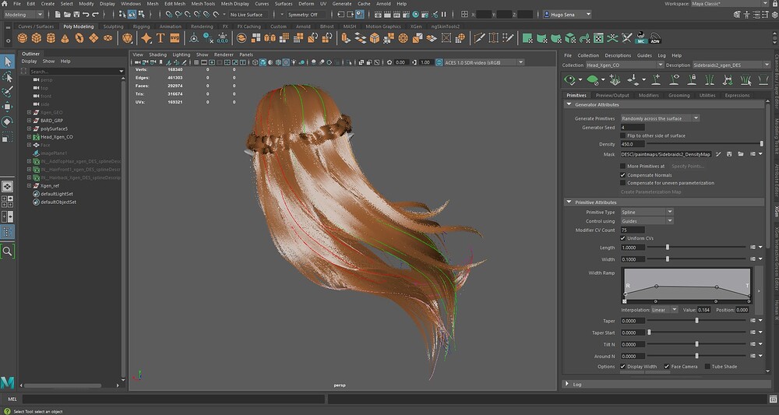
Task: Open the XGen Descriptions menu
Action: (618, 55)
